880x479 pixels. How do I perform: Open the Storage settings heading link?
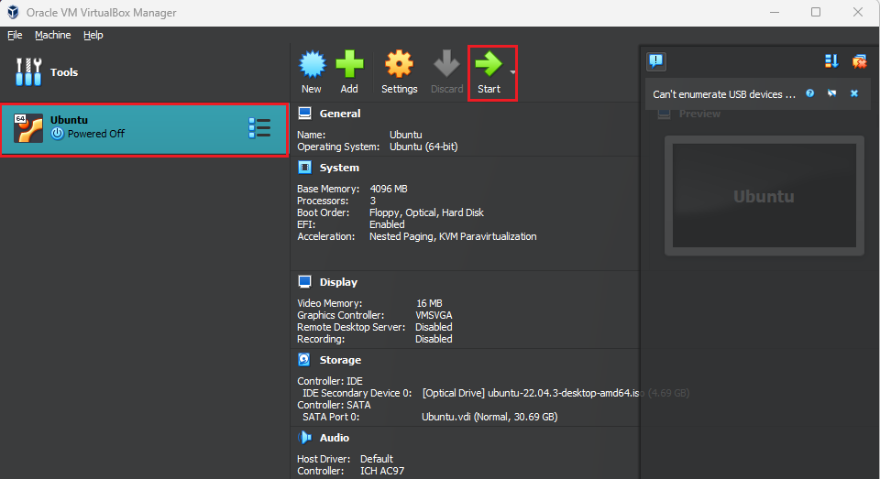(340, 360)
